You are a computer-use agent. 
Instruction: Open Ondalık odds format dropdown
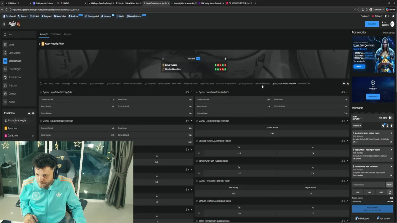[x=365, y=16]
